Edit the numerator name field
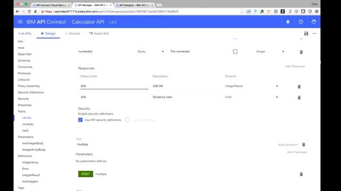The width and height of the screenshot is (341, 191). click(x=105, y=51)
